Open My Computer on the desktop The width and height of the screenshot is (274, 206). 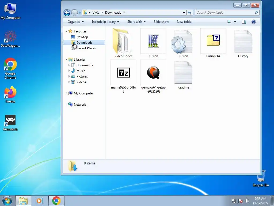tap(10, 11)
